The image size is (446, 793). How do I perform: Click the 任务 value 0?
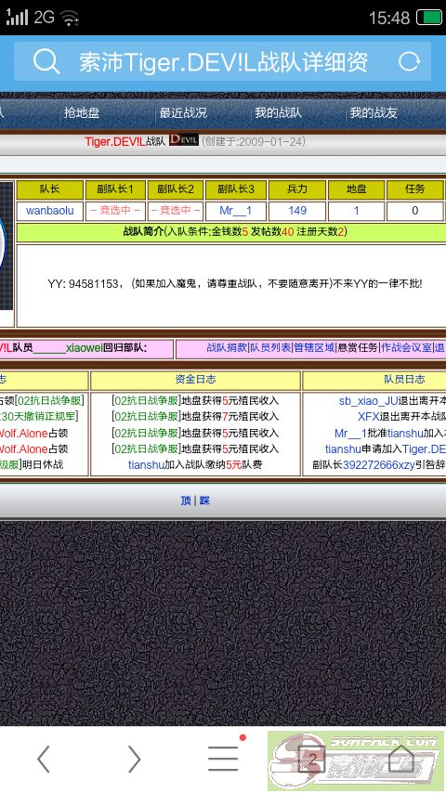414,211
